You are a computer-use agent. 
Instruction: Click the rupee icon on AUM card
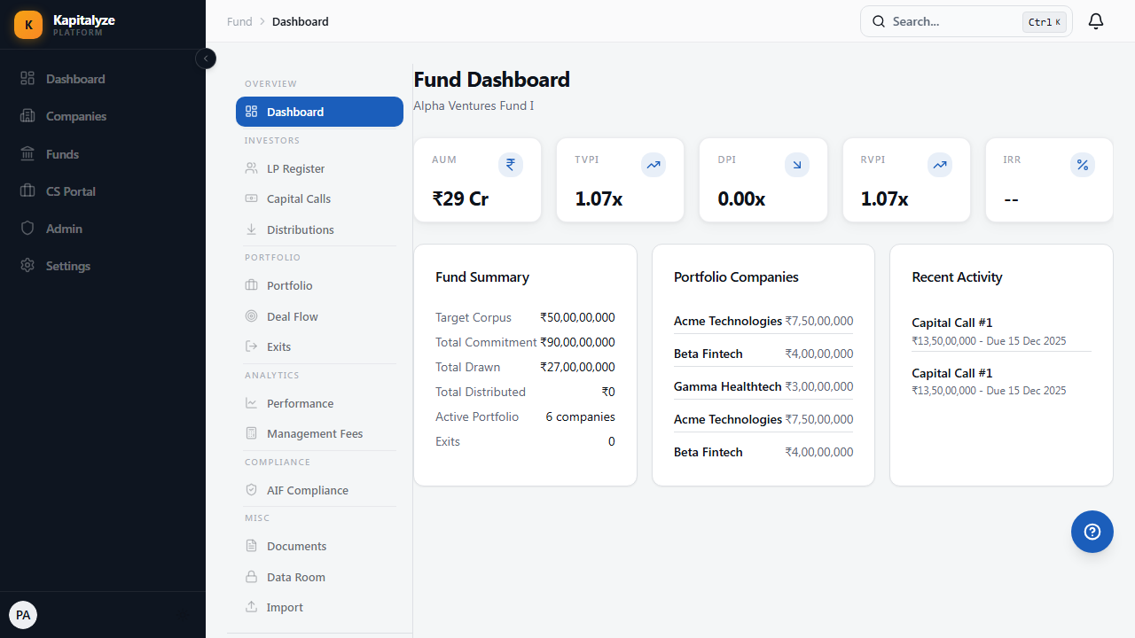pyautogui.click(x=511, y=165)
